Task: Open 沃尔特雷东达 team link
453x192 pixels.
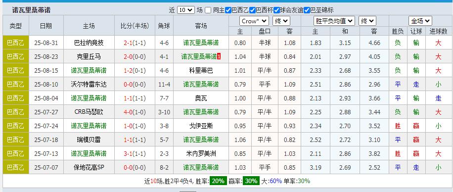Action: tap(89, 85)
